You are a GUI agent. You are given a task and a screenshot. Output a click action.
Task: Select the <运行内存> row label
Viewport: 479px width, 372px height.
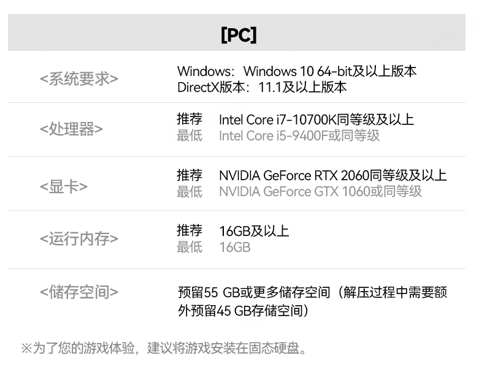pos(79,239)
